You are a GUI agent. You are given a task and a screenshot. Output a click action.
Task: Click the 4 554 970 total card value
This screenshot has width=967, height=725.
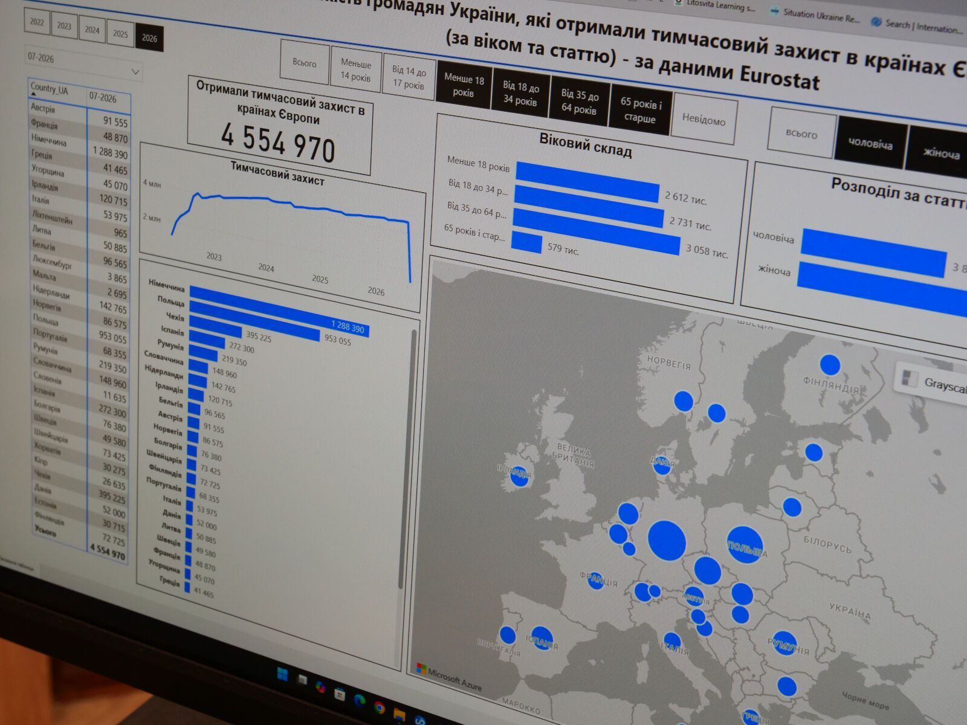coord(279,144)
